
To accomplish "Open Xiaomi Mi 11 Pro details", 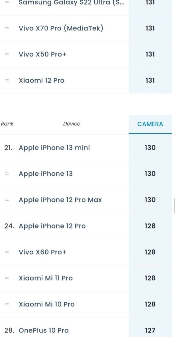I will (x=46, y=278).
